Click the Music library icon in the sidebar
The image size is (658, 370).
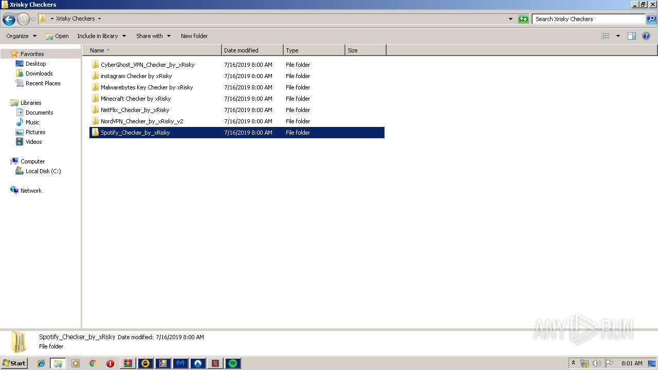[x=20, y=122]
